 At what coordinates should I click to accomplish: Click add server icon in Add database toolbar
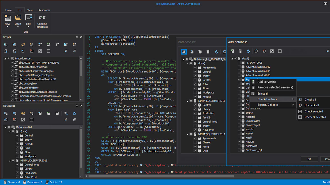pyautogui.click(x=232, y=51)
